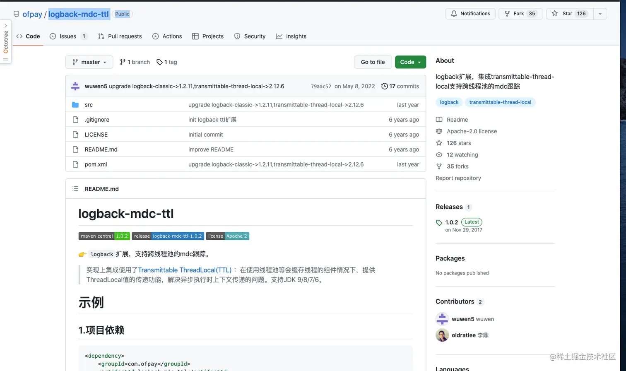626x371 pixels.
Task: Click the release logback-mdc-ttl-1.0.2 badge
Action: point(168,236)
